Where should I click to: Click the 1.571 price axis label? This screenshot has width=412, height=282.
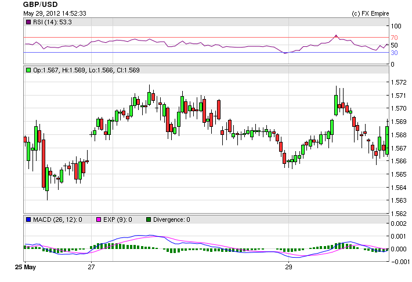tap(399, 96)
